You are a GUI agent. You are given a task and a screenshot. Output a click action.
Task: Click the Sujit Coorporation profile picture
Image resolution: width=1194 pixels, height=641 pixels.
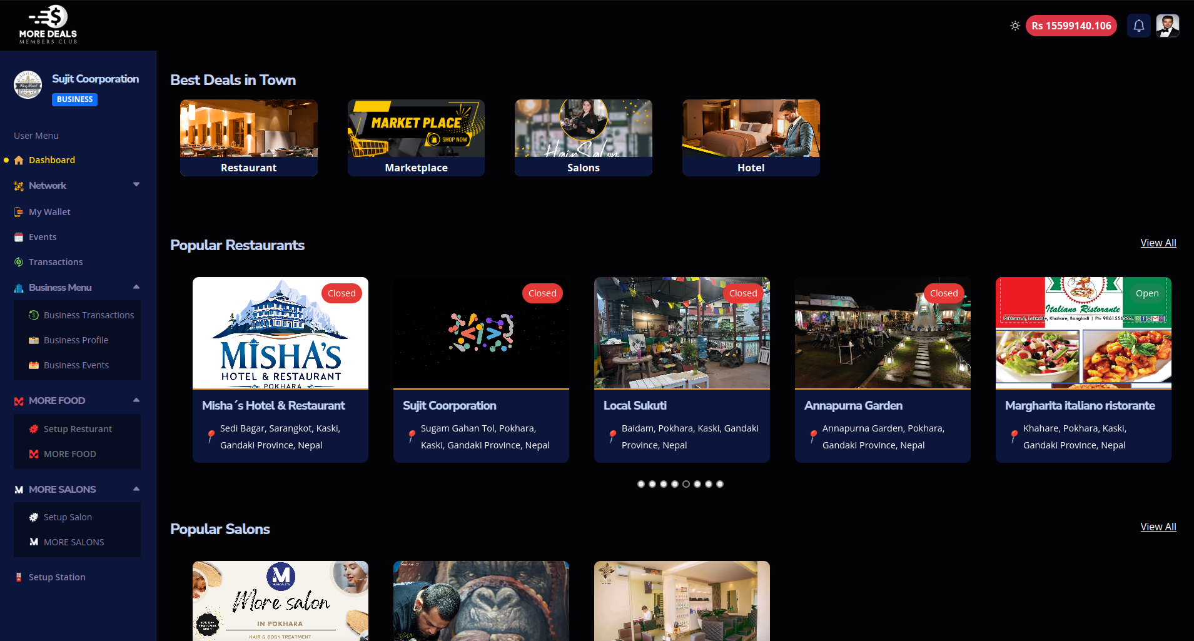point(28,84)
